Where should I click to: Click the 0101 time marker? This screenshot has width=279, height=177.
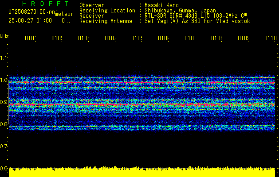click(30, 38)
